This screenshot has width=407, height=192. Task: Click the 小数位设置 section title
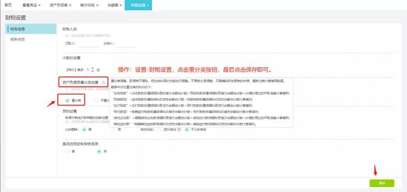[71, 58]
